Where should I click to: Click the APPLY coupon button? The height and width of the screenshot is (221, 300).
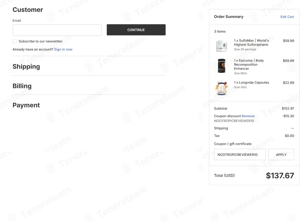pos(281,155)
